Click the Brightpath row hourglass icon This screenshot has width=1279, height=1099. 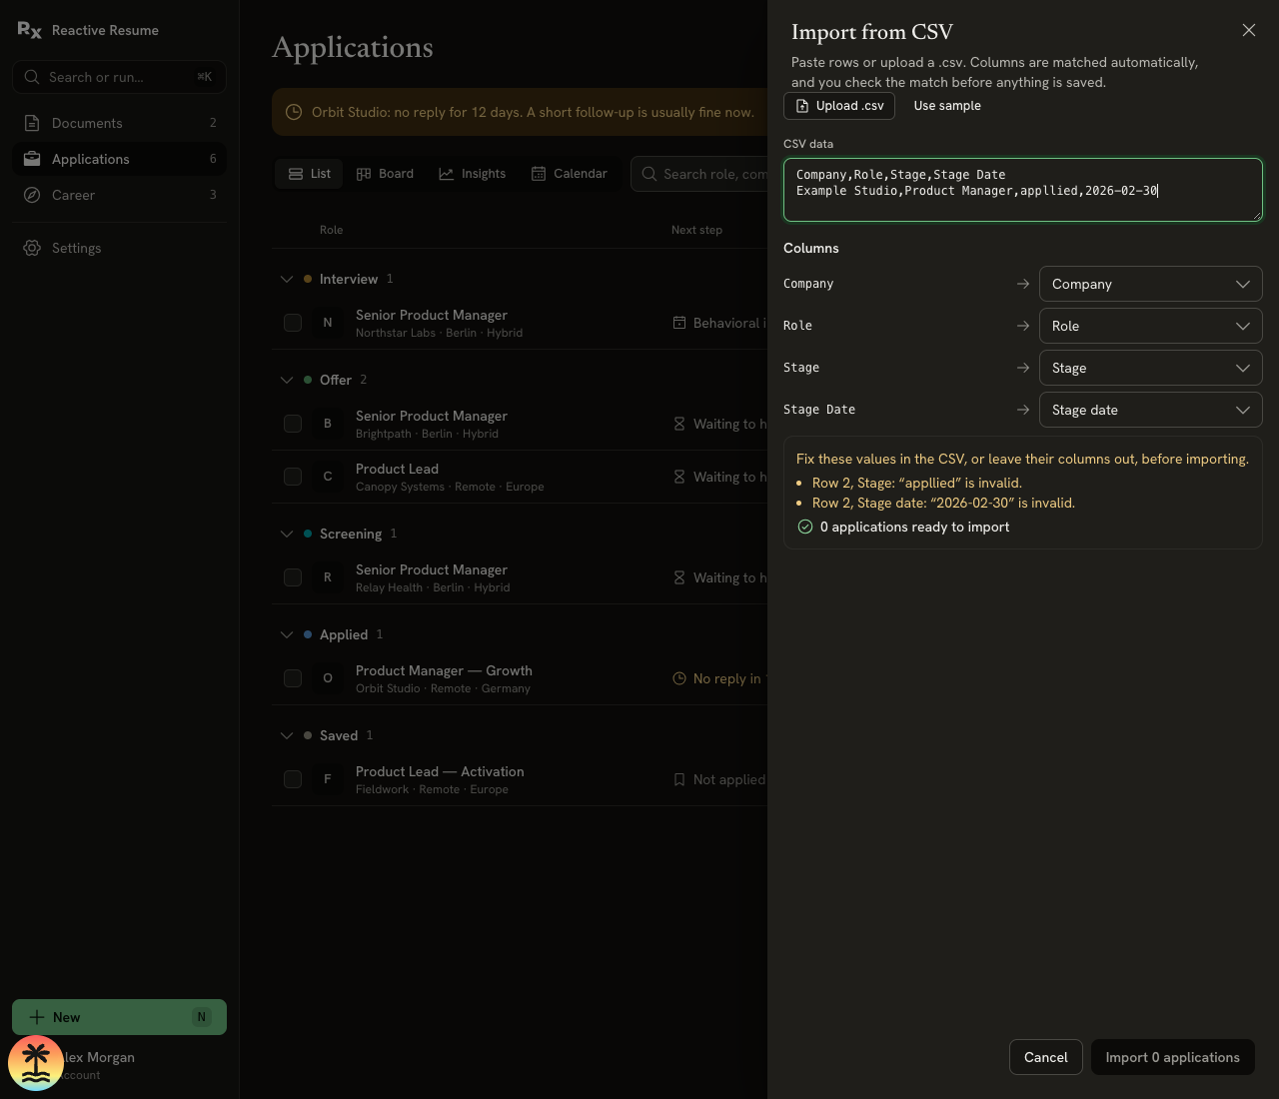tap(679, 424)
